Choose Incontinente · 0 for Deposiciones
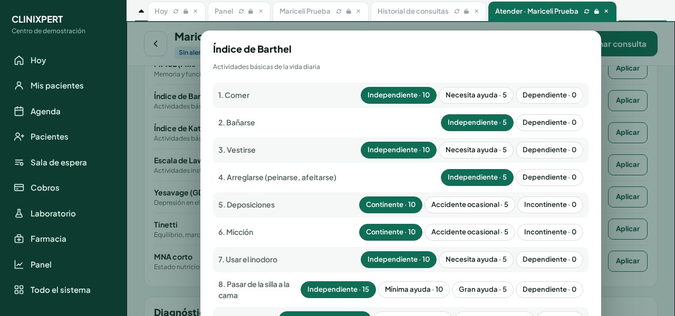The width and height of the screenshot is (675, 316). pyautogui.click(x=550, y=205)
